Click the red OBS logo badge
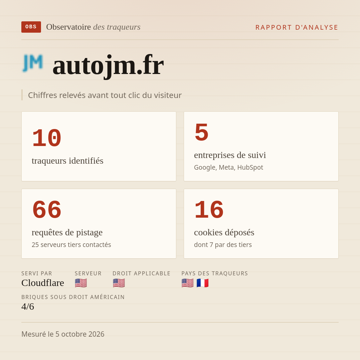The image size is (360, 360). click(31, 27)
